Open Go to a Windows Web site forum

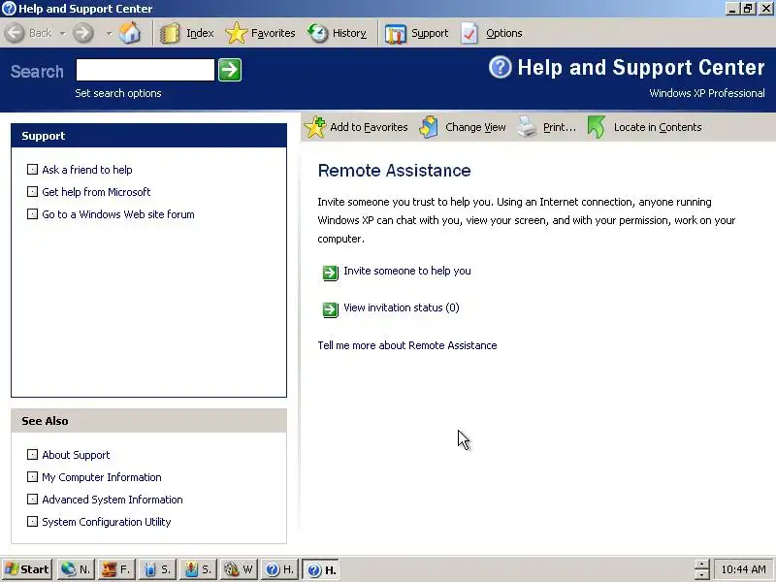(x=118, y=214)
